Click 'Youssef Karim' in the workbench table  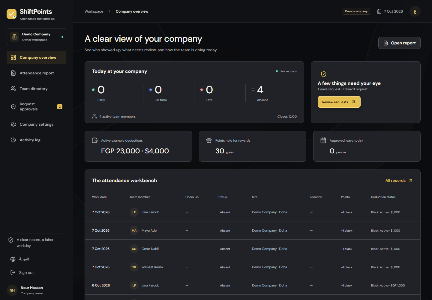pyautogui.click(x=152, y=267)
